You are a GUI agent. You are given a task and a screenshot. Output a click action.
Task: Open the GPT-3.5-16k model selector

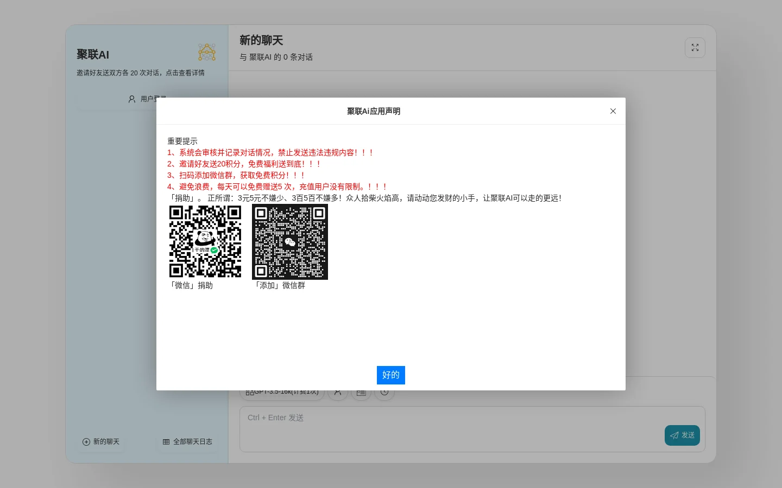click(x=282, y=391)
